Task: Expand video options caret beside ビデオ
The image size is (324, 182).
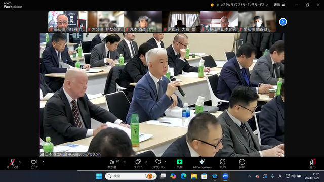Action: pos(43,162)
